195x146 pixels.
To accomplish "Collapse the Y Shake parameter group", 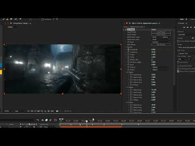I will (126, 88).
